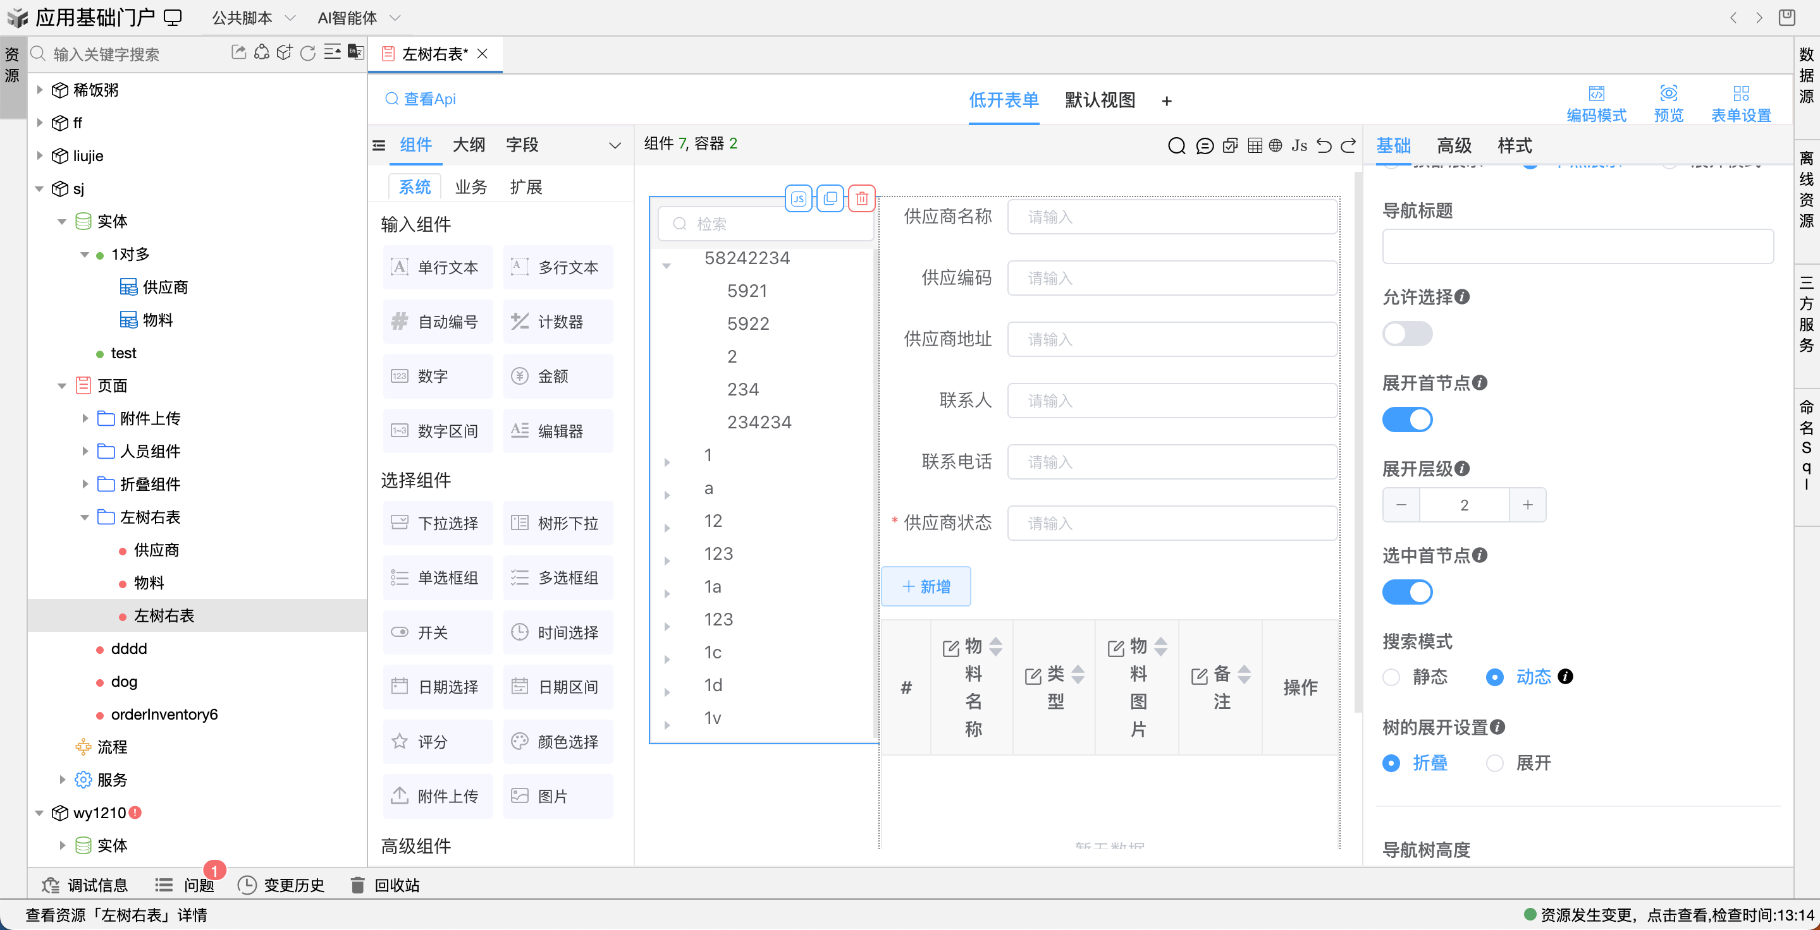The width and height of the screenshot is (1820, 930).
Task: Turn off the 展开首节点 switch
Action: (x=1406, y=420)
